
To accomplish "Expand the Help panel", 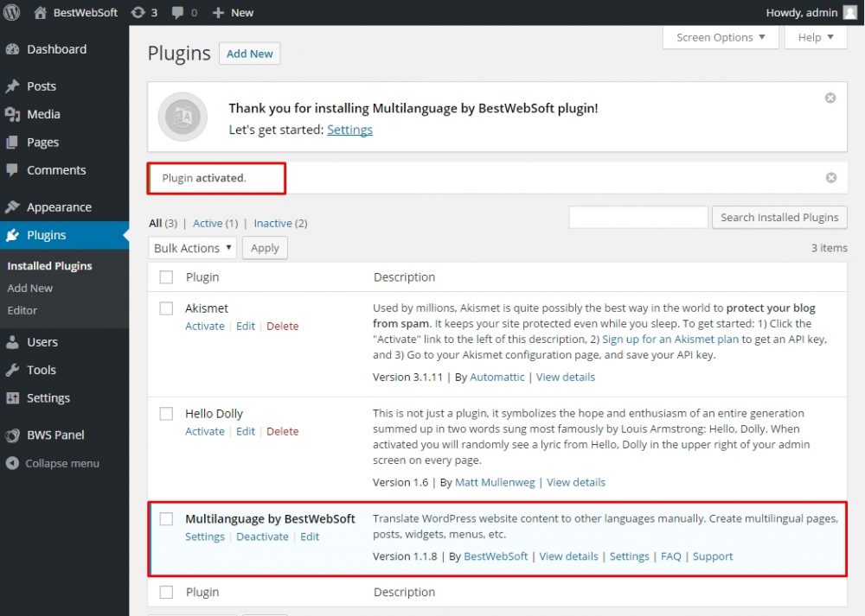I will [x=816, y=37].
